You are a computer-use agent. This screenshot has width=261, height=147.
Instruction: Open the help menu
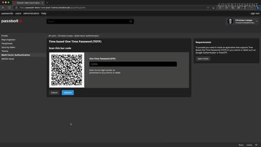[x=44, y=13]
